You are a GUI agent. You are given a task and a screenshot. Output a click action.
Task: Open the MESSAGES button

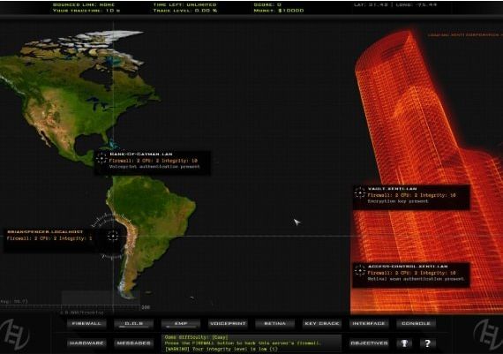[x=134, y=343]
